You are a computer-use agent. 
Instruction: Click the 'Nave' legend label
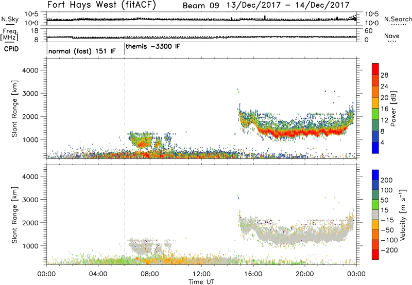point(392,35)
